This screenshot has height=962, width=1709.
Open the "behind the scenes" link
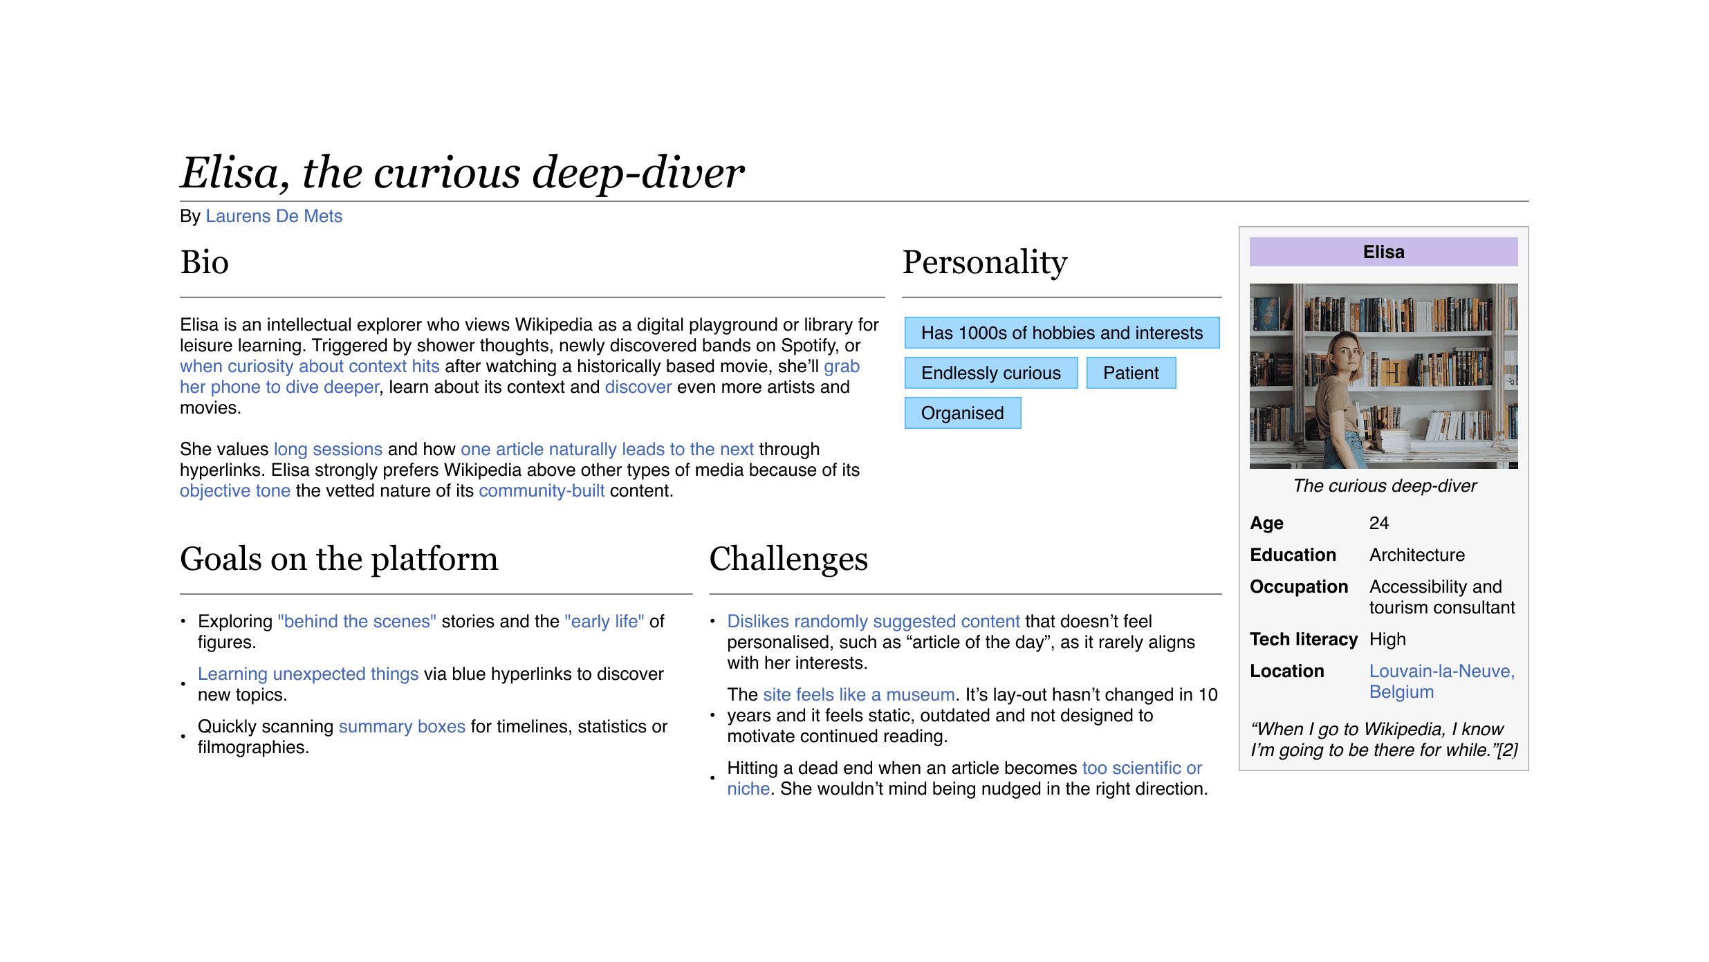356,622
